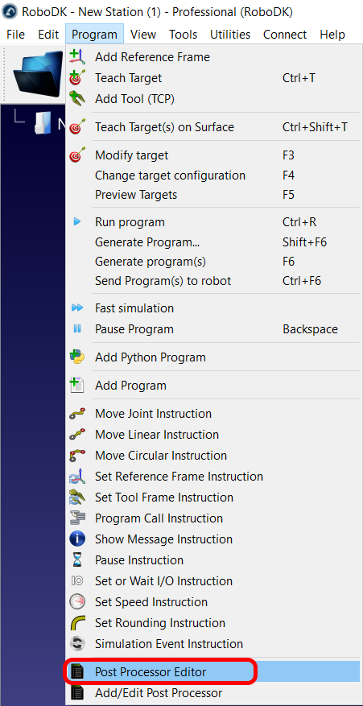Click the Ctrl+F6 shortcut text
This screenshot has height=706, width=363.
301,281
